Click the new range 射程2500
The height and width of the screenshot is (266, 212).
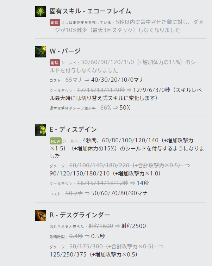click(133, 226)
